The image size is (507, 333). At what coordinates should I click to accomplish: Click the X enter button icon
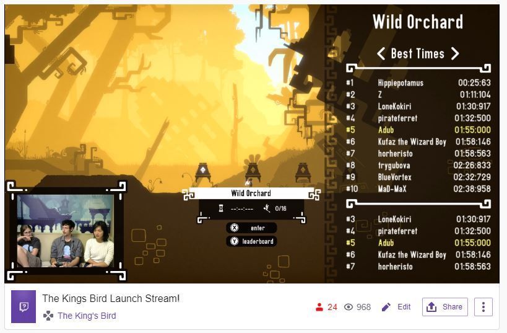tap(234, 228)
